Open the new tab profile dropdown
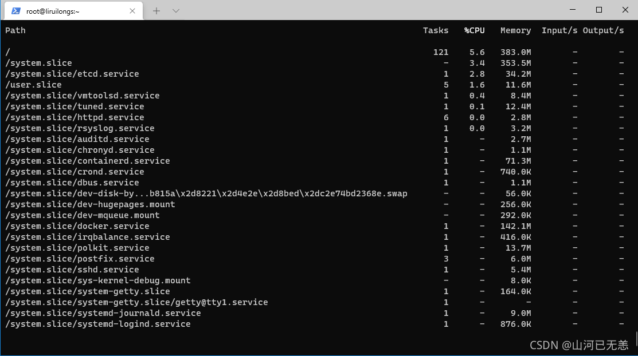The image size is (638, 356). point(176,11)
